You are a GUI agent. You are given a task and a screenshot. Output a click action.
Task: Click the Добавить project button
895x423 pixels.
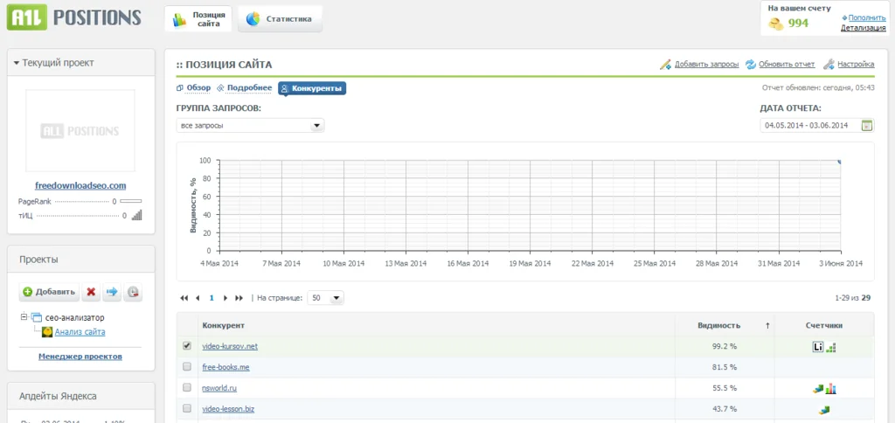point(49,292)
